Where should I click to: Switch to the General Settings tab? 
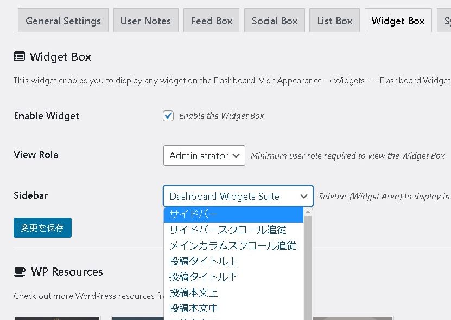click(x=63, y=21)
